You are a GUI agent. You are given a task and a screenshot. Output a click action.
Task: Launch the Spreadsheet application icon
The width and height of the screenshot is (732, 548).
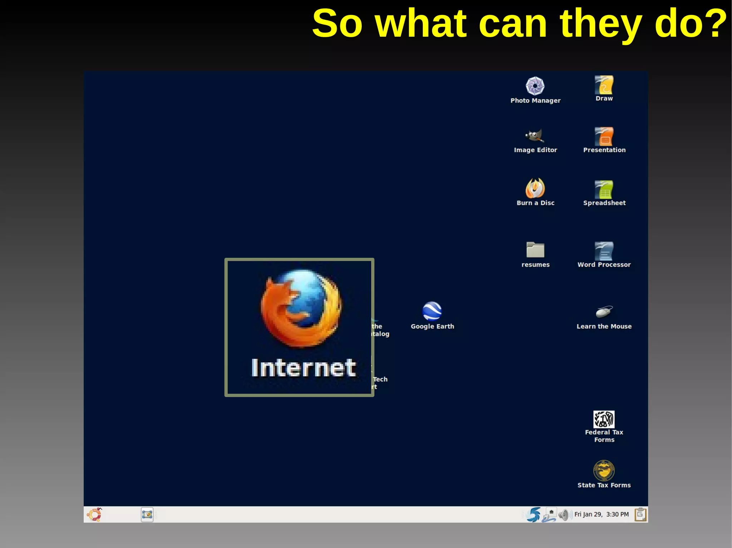(604, 190)
